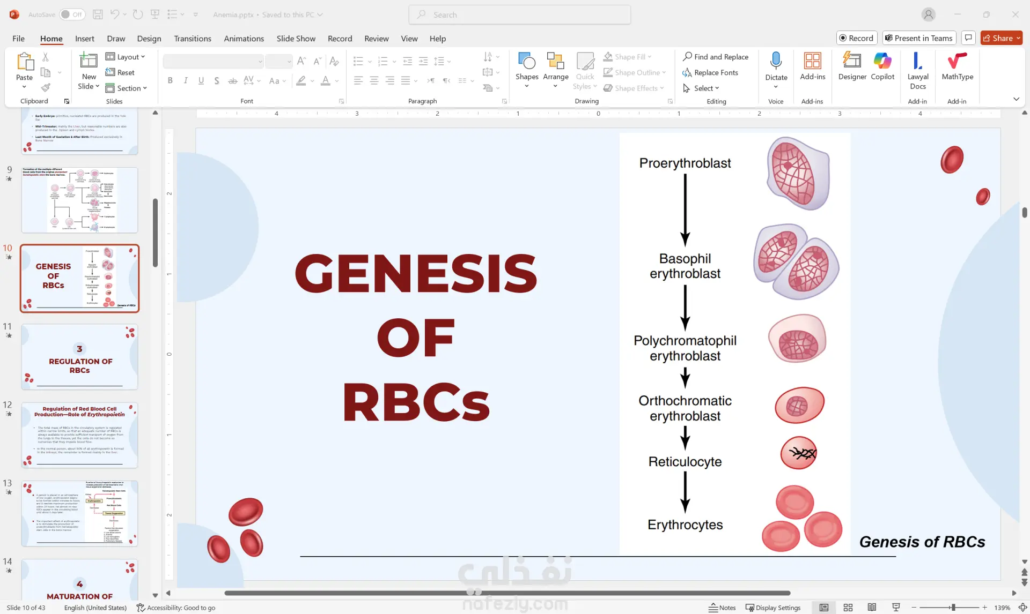The width and height of the screenshot is (1030, 614).
Task: Open the Transitions ribbon tab
Action: click(192, 39)
